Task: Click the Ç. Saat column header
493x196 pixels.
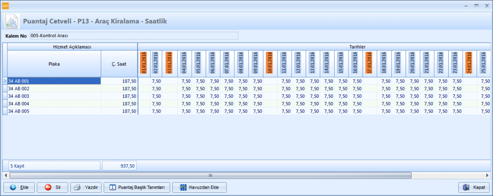Action: click(119, 63)
